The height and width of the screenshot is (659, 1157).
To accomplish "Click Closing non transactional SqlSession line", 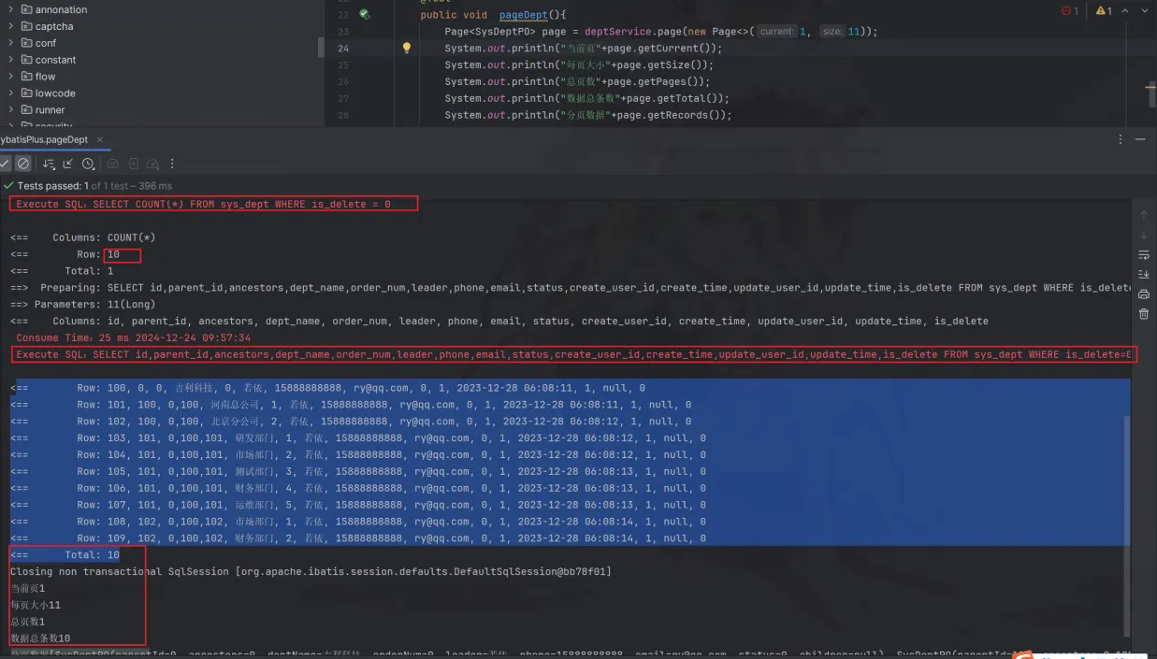I will [311, 571].
